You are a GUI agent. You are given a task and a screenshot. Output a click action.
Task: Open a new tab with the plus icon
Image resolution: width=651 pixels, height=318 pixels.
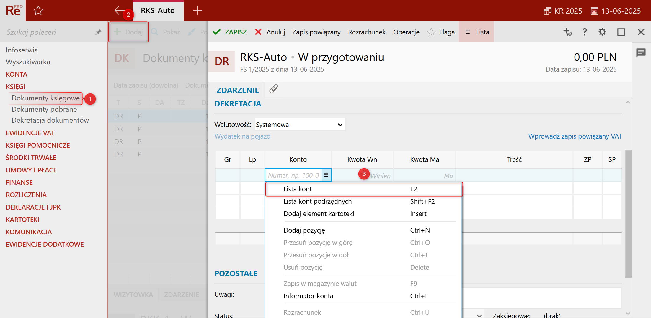(197, 10)
